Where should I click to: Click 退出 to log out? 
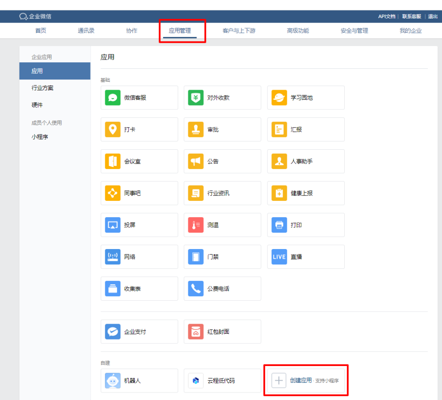coord(433,16)
